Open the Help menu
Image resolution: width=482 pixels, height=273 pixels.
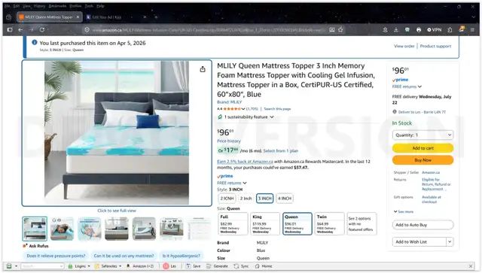100,6
